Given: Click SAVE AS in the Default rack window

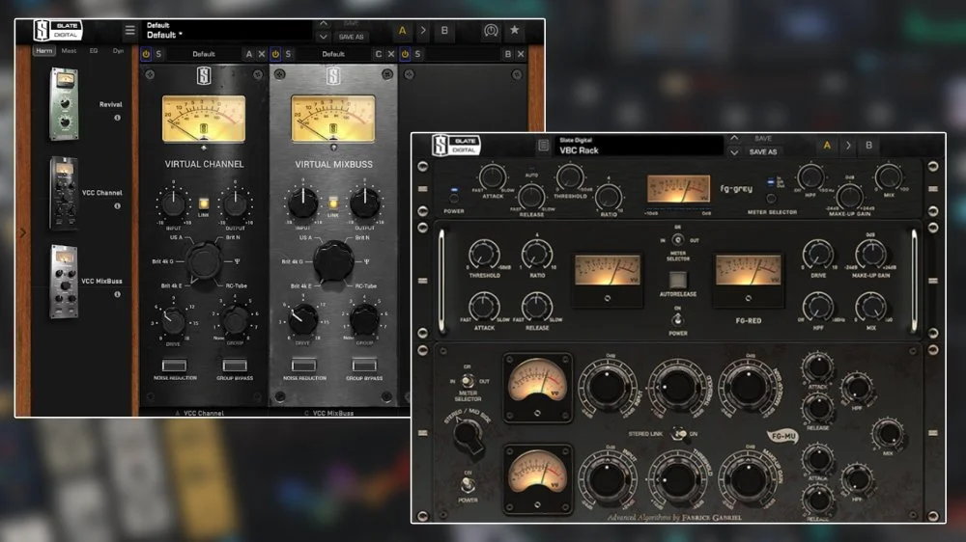Looking at the screenshot, I should tap(352, 37).
